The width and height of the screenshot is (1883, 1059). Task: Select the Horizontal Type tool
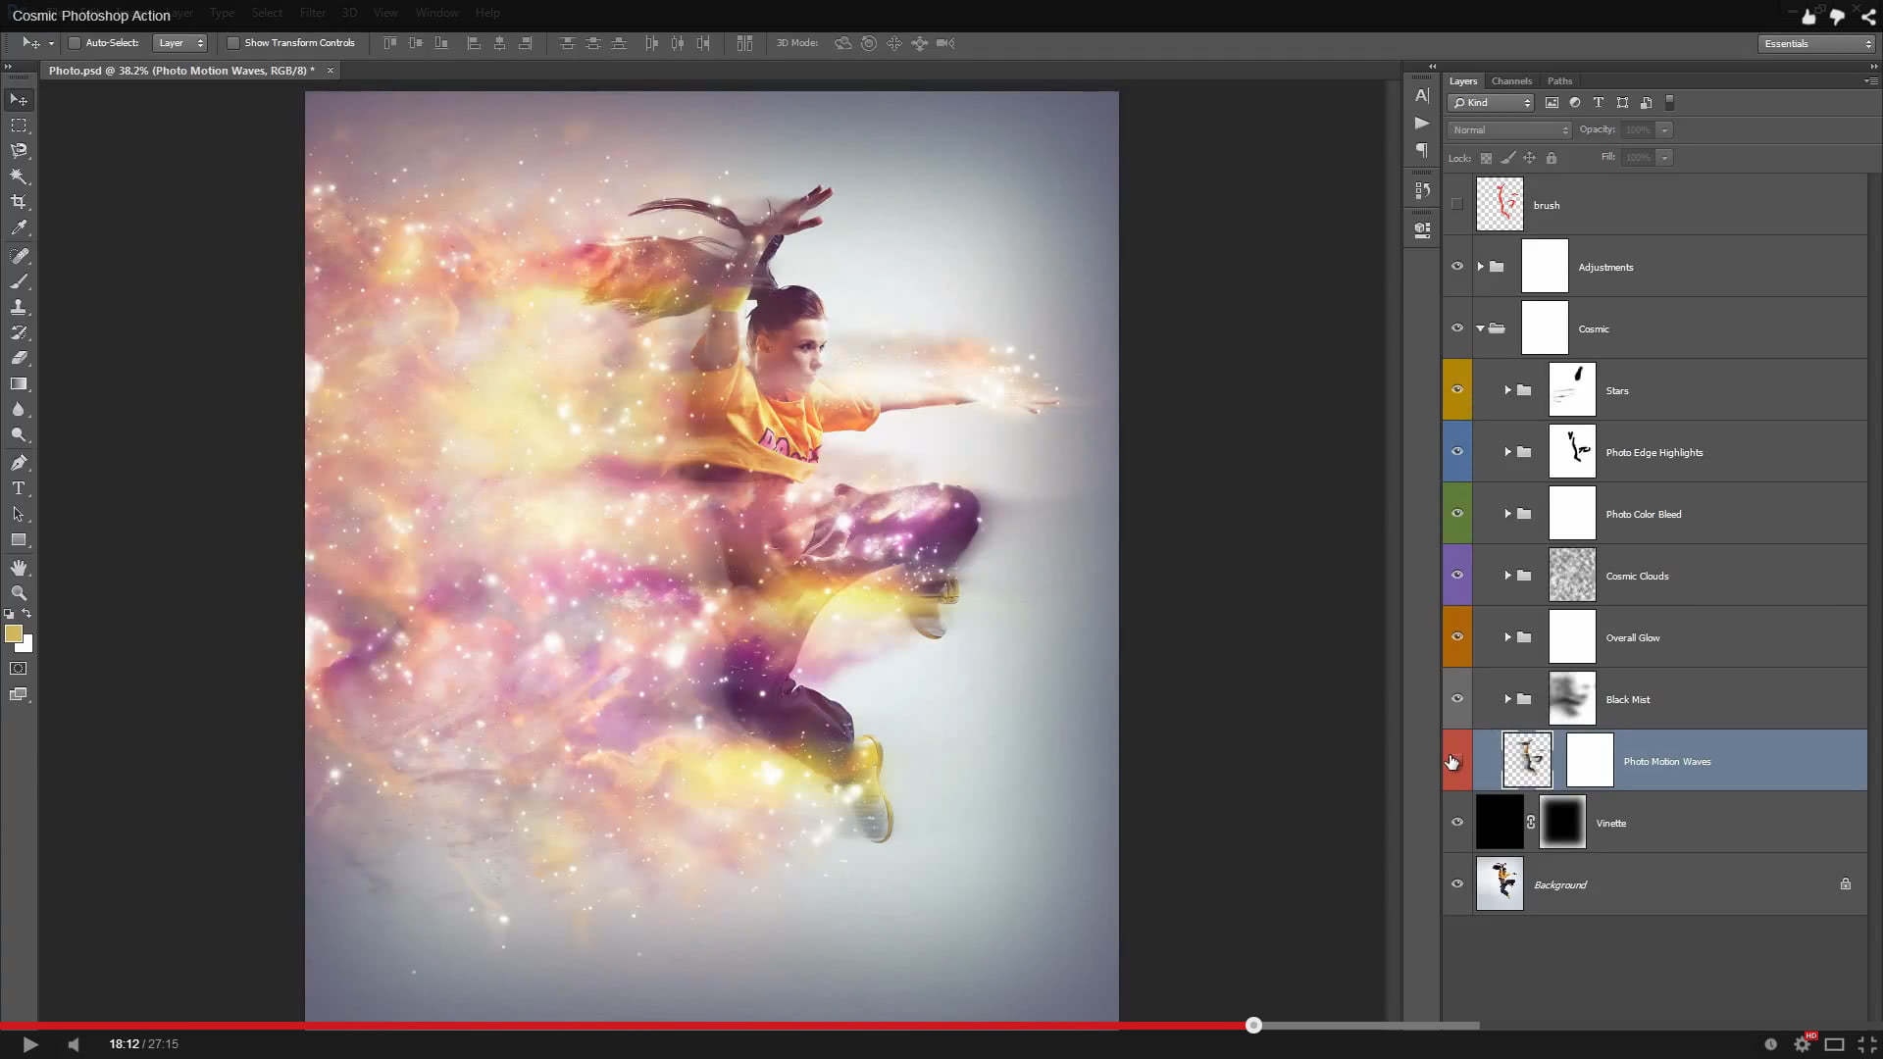(18, 488)
